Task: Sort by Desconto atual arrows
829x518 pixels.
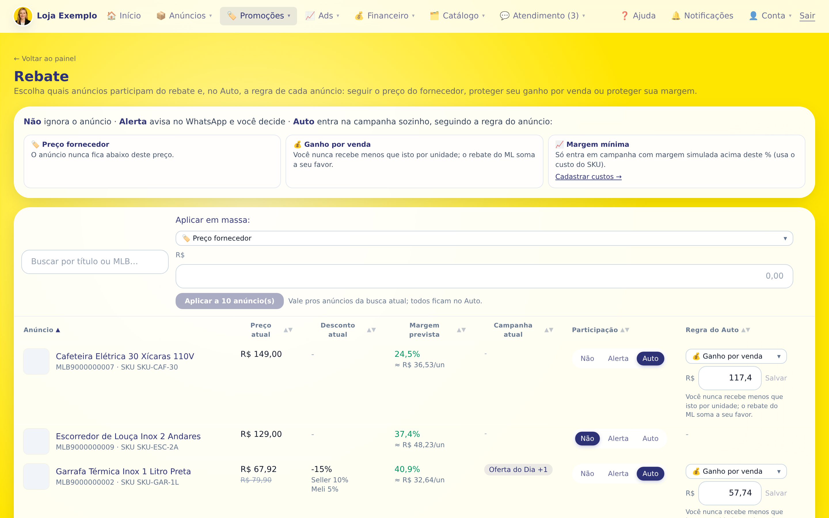Action: pos(371,330)
